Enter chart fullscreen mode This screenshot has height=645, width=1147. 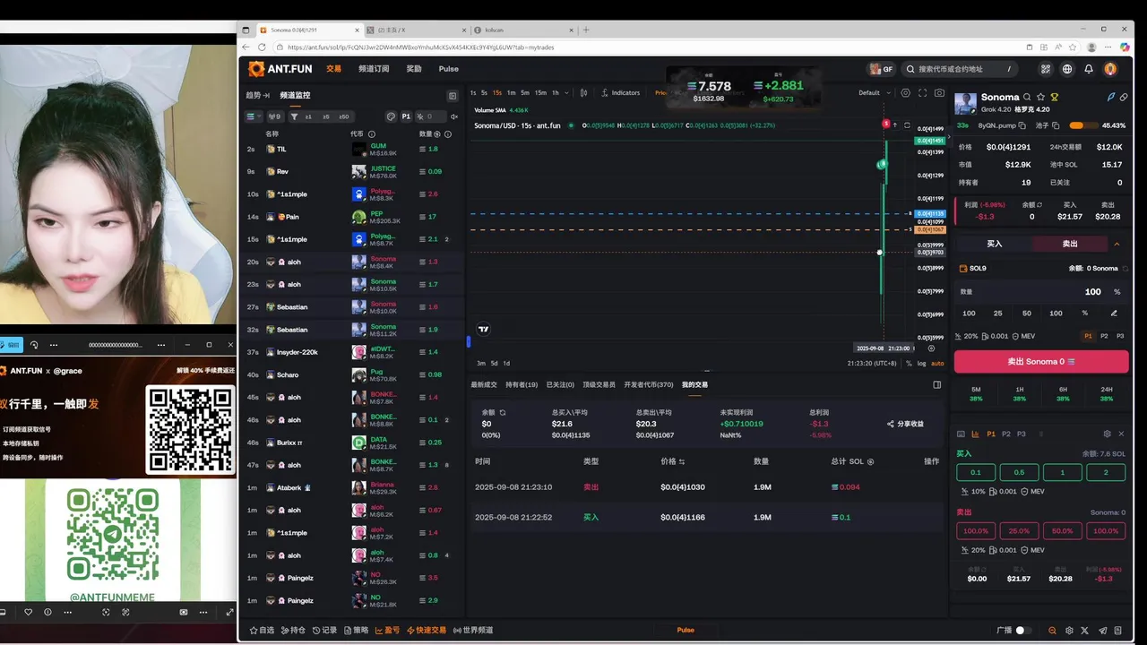click(x=922, y=92)
